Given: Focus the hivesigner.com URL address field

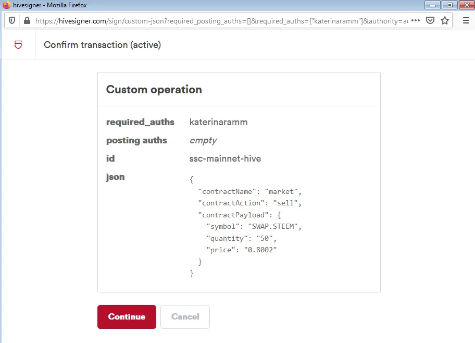Looking at the screenshot, I should pyautogui.click(x=221, y=21).
